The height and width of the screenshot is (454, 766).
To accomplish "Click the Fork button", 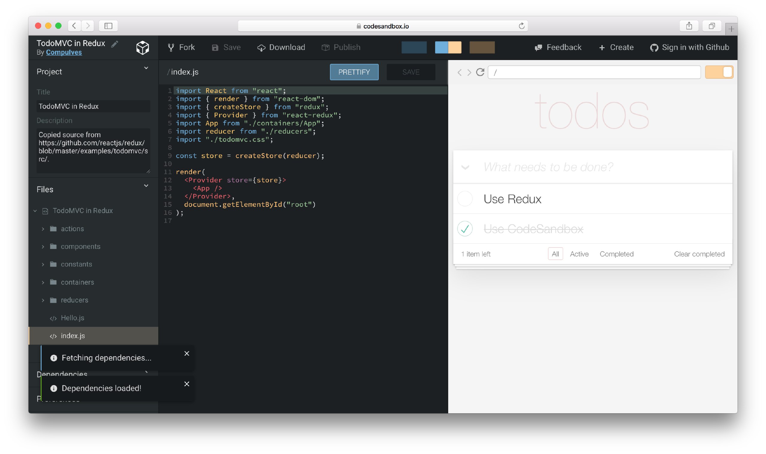I will click(x=181, y=47).
